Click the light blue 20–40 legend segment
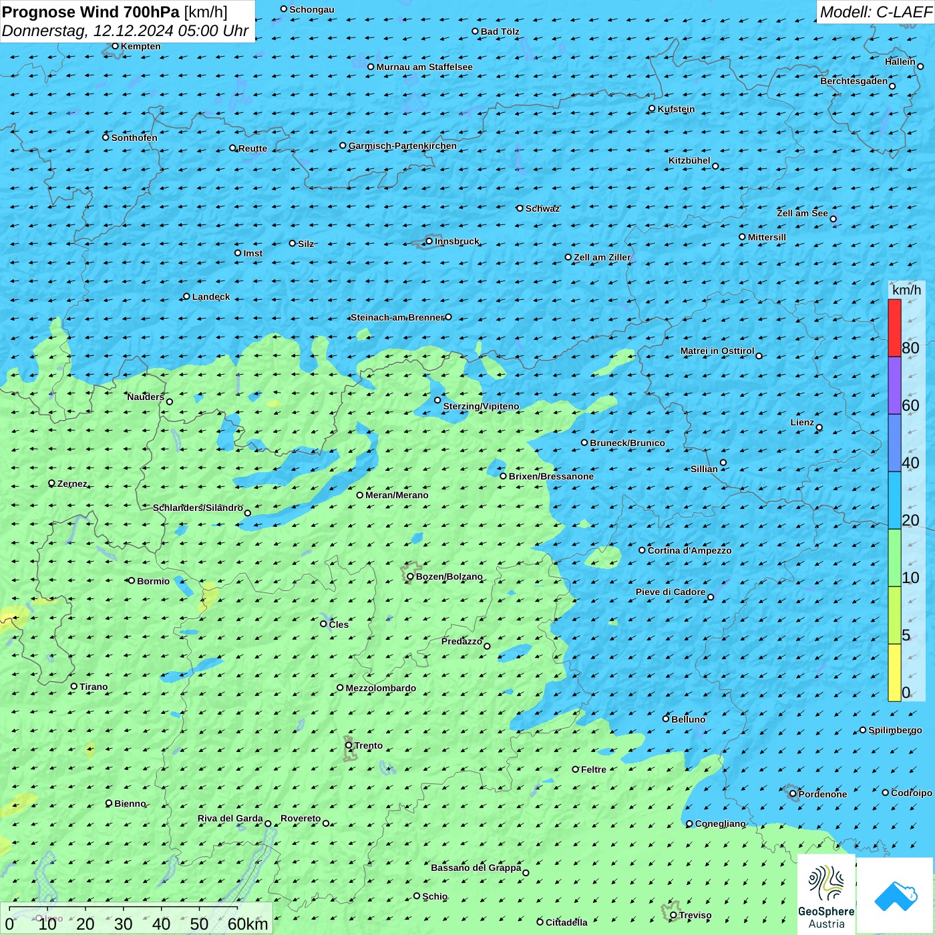The image size is (935, 935). (x=894, y=500)
